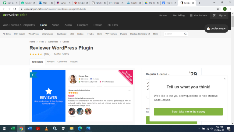The height and width of the screenshot is (132, 234).
Task: Open the Our Products grid menu
Action: point(199,15)
